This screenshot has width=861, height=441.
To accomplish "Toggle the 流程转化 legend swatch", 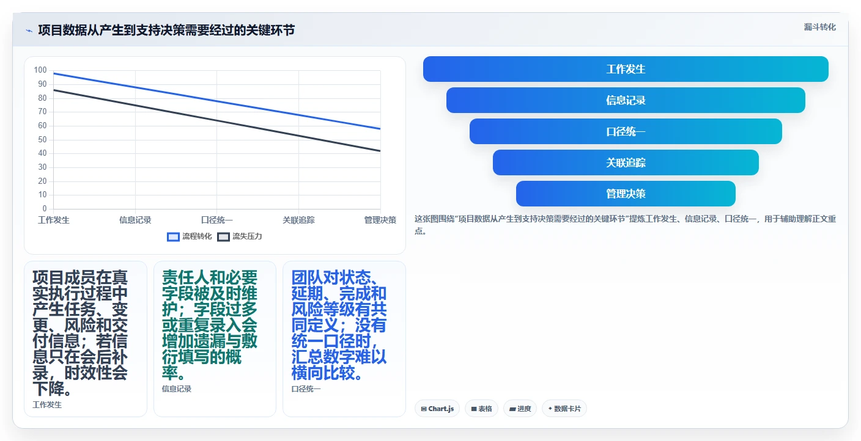I will click(174, 236).
